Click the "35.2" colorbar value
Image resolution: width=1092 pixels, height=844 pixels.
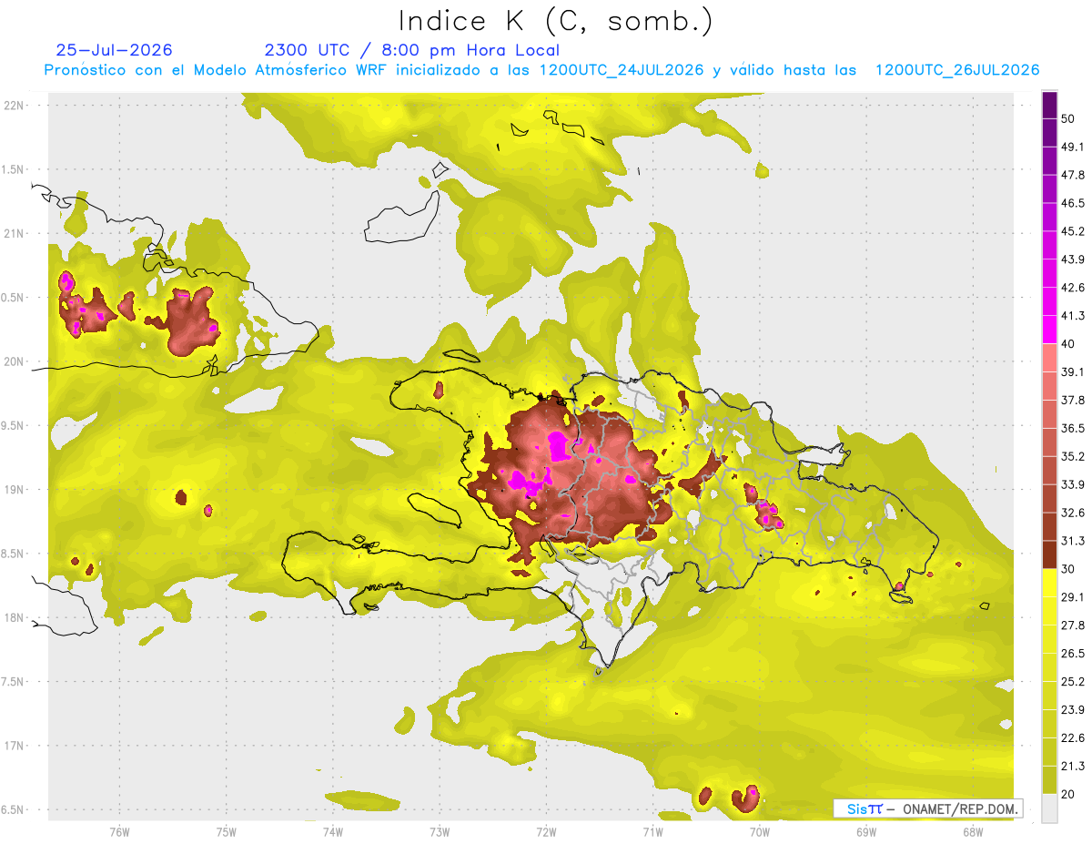point(1073,456)
